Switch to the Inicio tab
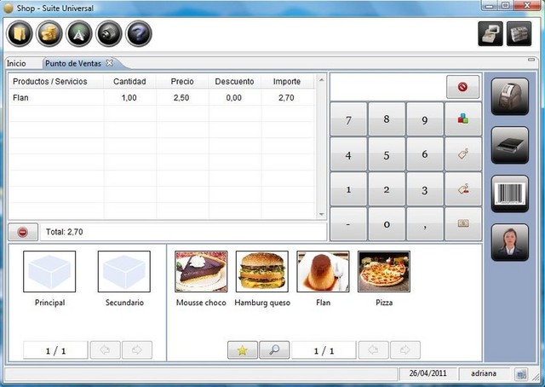 click(x=16, y=63)
